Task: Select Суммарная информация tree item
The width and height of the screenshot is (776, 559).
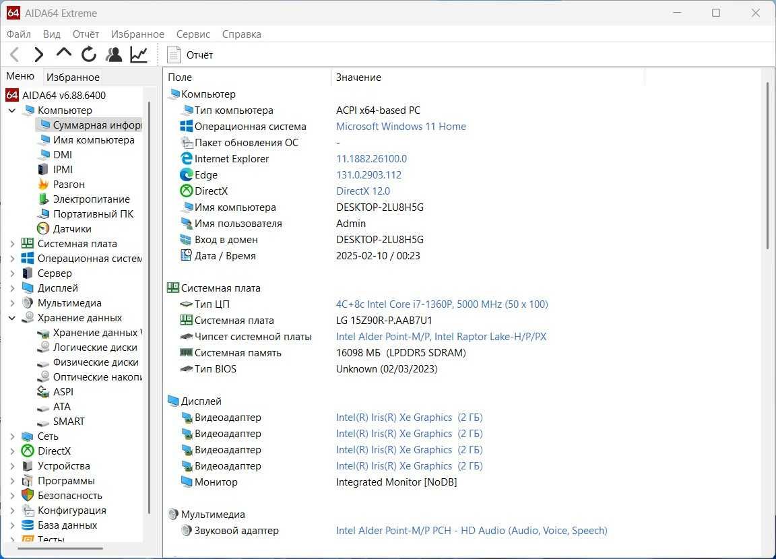Action: click(89, 125)
